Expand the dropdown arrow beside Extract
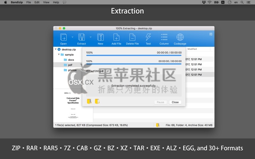Screen dimensions: 255x159 pos(91,37)
